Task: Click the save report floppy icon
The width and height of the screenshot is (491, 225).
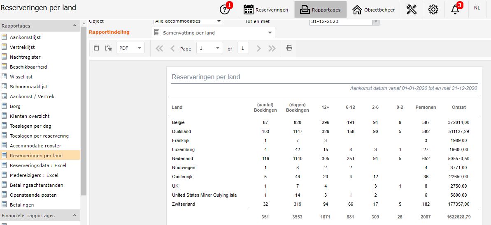Action: tap(96, 48)
